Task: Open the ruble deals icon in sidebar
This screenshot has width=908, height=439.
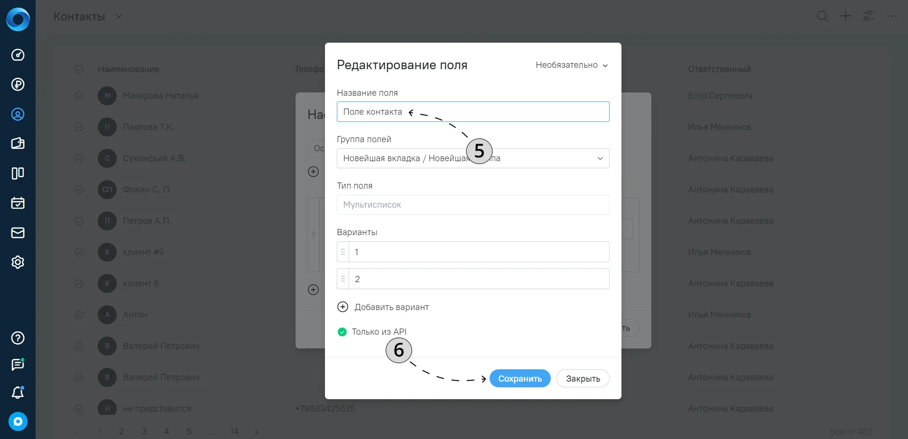Action: 18,84
